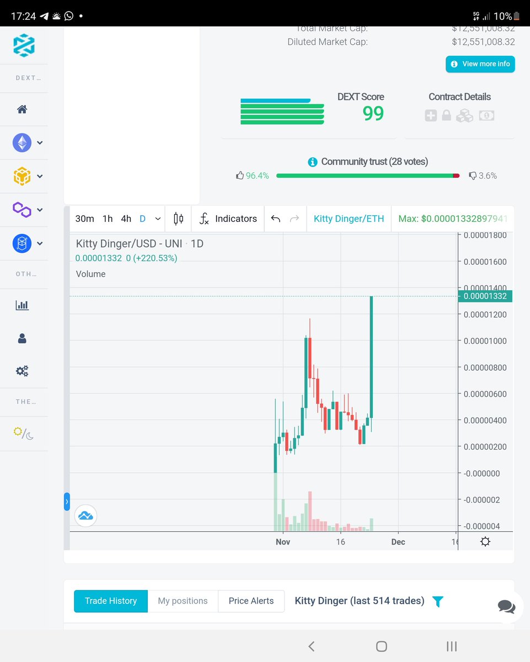Screen dimensions: 530x662
Task: Expand the Ethereum chain menu chevron
Action: coord(40,143)
